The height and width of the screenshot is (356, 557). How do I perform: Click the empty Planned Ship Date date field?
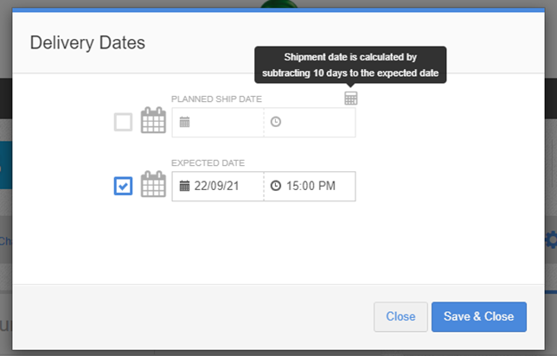218,123
